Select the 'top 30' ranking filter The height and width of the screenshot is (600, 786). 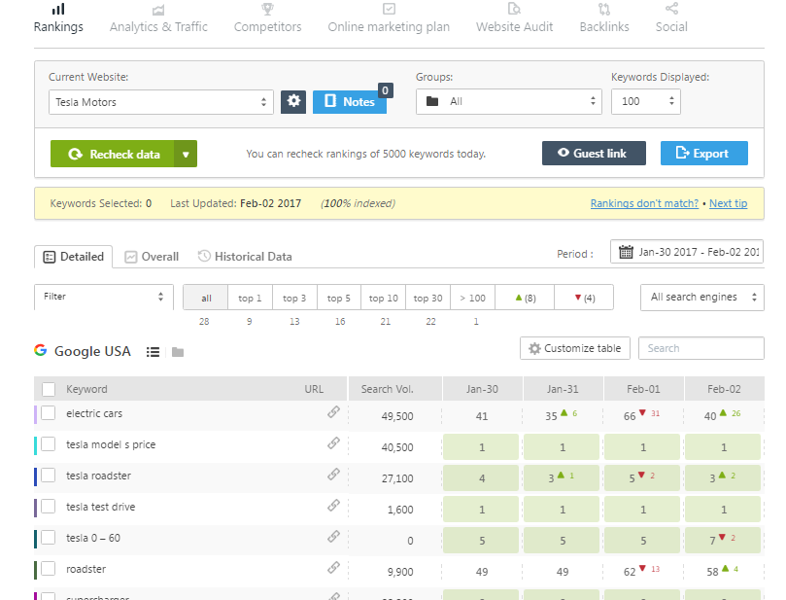(428, 298)
